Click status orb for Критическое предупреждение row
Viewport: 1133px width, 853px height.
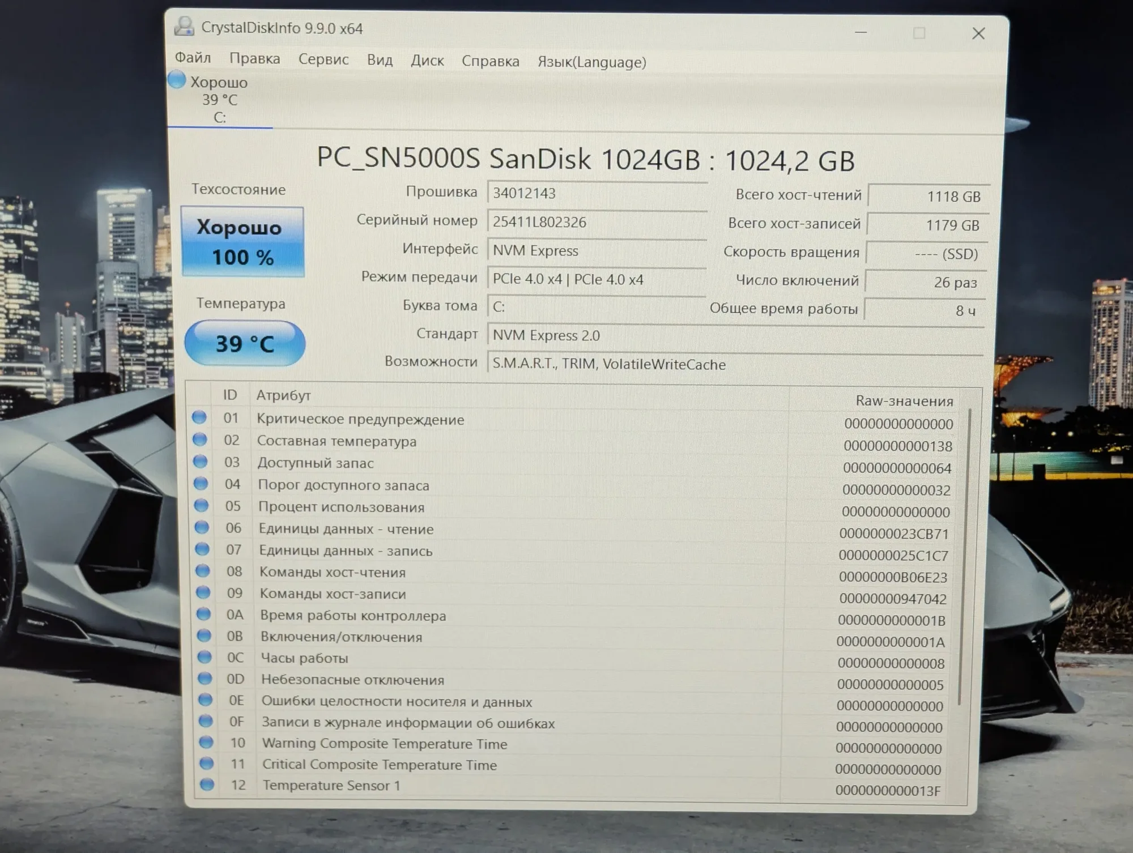tap(199, 417)
